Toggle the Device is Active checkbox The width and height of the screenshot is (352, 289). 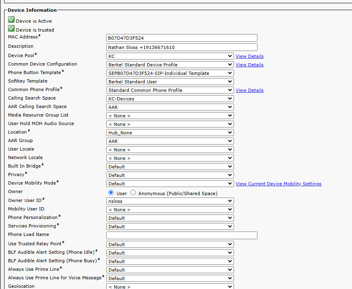11,20
